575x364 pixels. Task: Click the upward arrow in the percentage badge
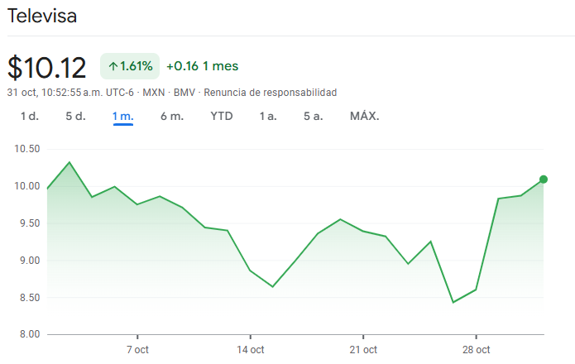[113, 66]
